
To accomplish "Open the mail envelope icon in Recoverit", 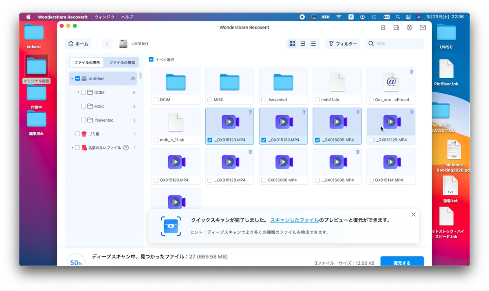I will (423, 28).
